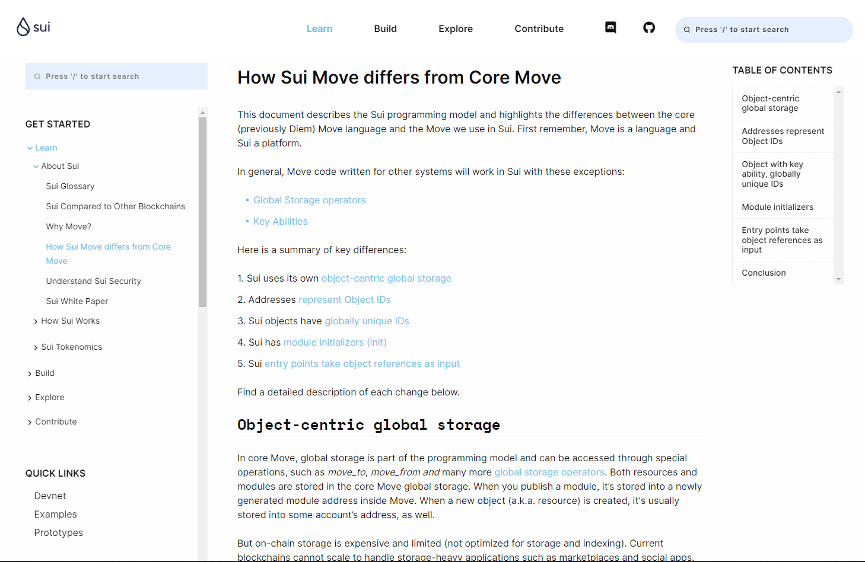Follow the global storage operators inline link
The image size is (865, 562).
click(549, 472)
